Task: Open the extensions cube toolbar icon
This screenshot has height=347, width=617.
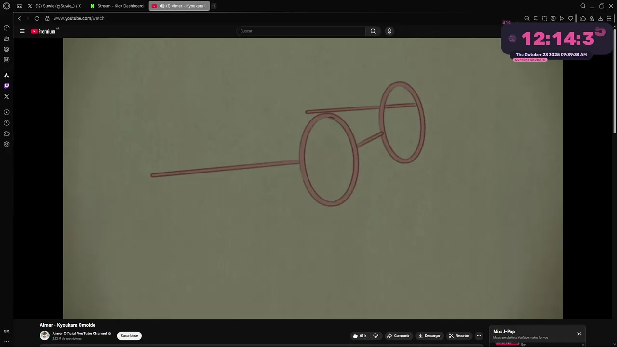Action: [x=583, y=18]
